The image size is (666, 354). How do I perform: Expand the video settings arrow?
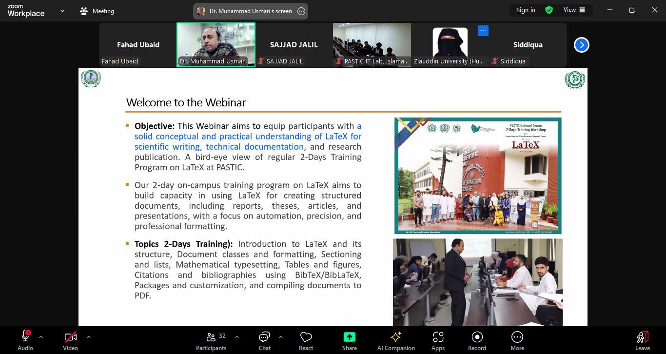(x=88, y=337)
